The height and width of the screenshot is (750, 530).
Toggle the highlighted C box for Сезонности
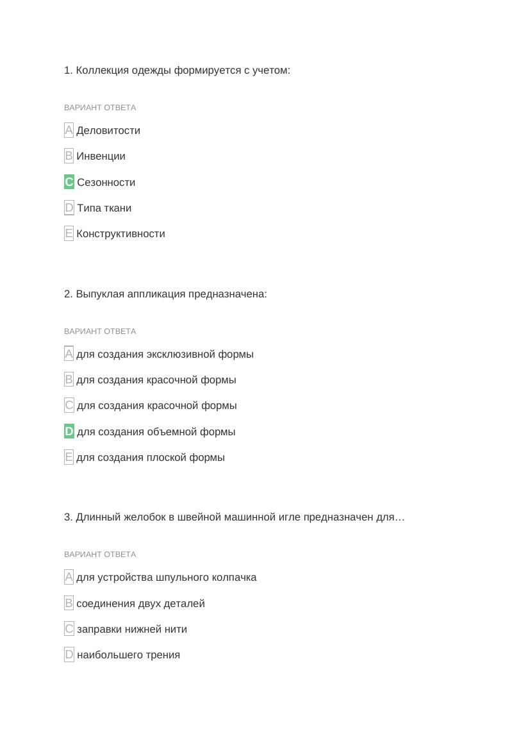click(69, 182)
